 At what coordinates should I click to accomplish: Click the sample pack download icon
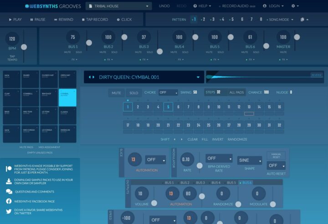click(9, 181)
